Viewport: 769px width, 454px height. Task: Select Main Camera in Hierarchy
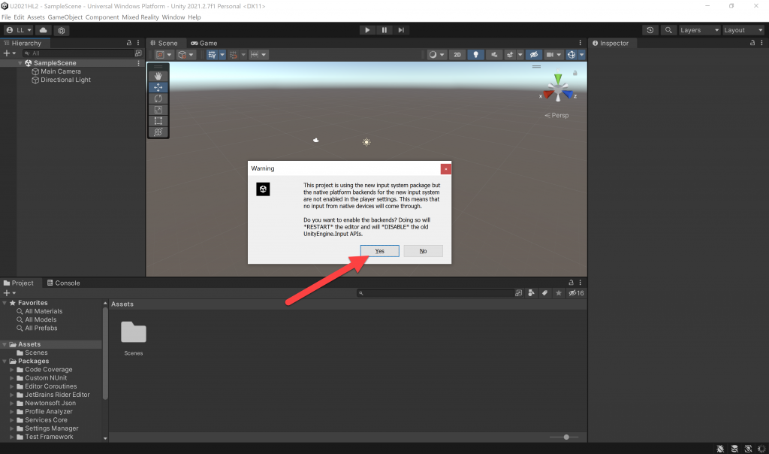point(61,71)
